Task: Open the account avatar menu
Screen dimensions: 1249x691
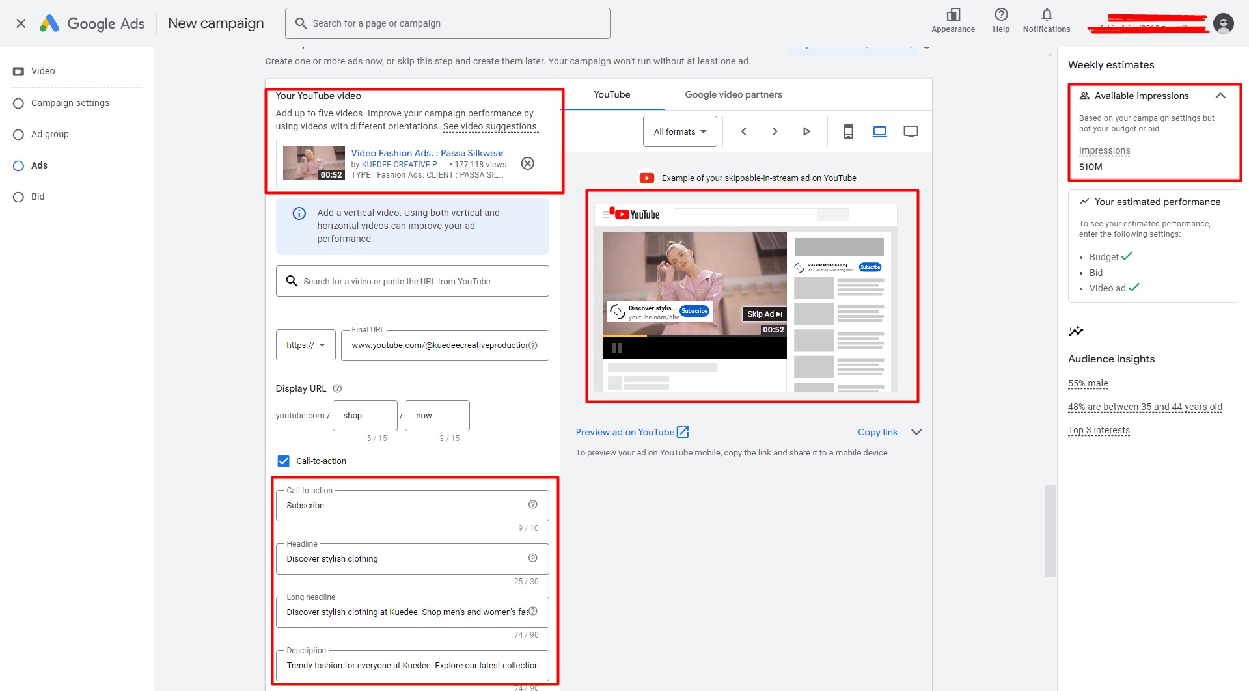Action: click(x=1224, y=23)
